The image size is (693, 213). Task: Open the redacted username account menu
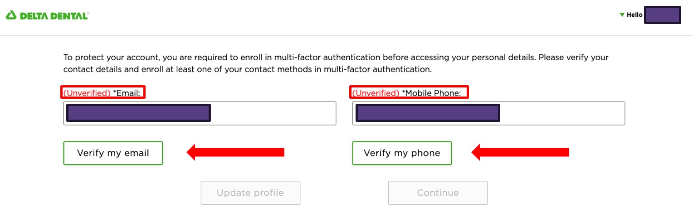(662, 15)
